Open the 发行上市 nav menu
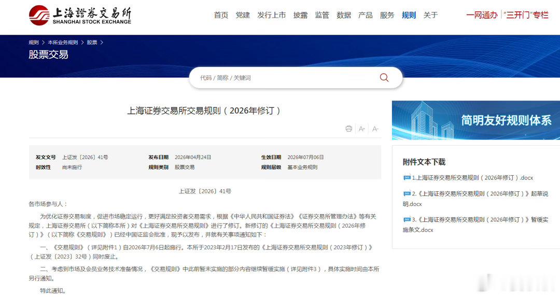This screenshot has width=560, height=297. 271,15
